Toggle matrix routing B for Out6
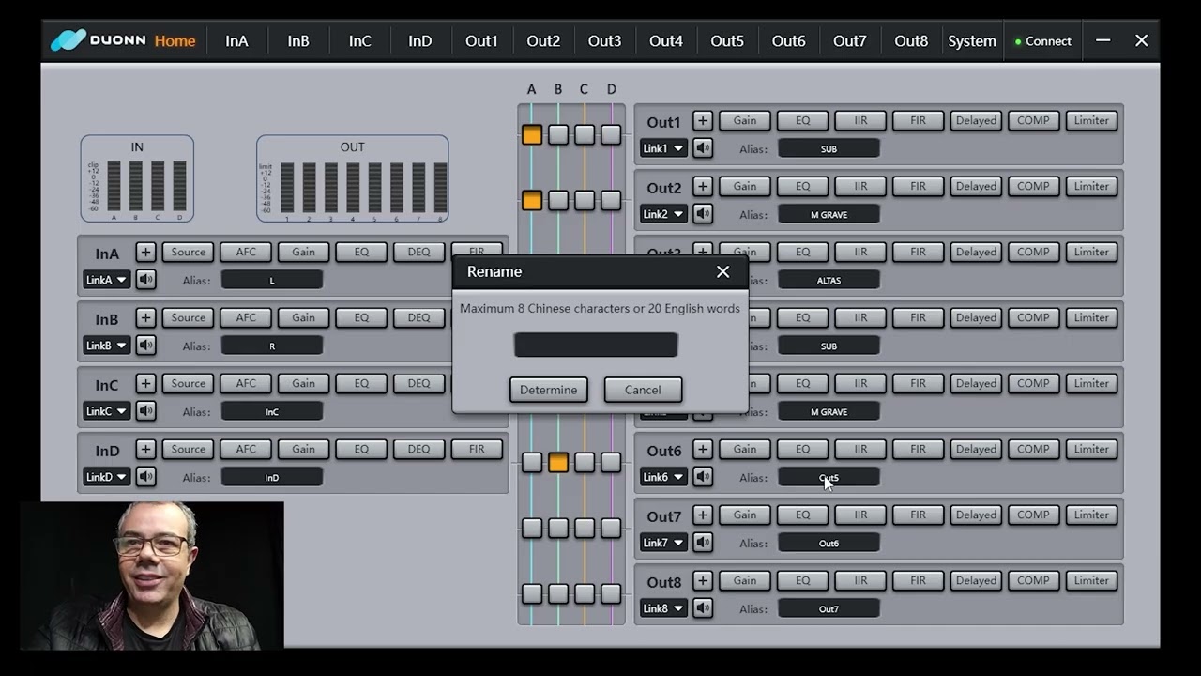Image resolution: width=1201 pixels, height=676 pixels. pyautogui.click(x=558, y=462)
